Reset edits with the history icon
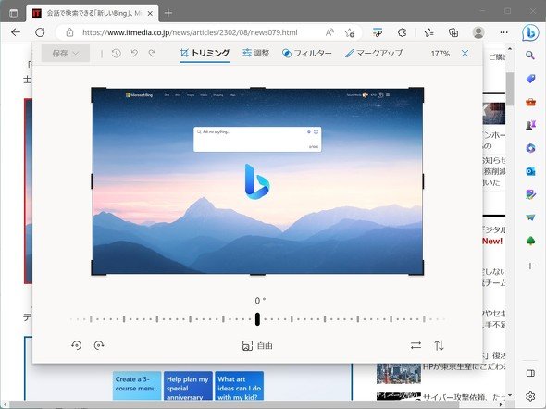This screenshot has height=409, width=546. (x=117, y=54)
